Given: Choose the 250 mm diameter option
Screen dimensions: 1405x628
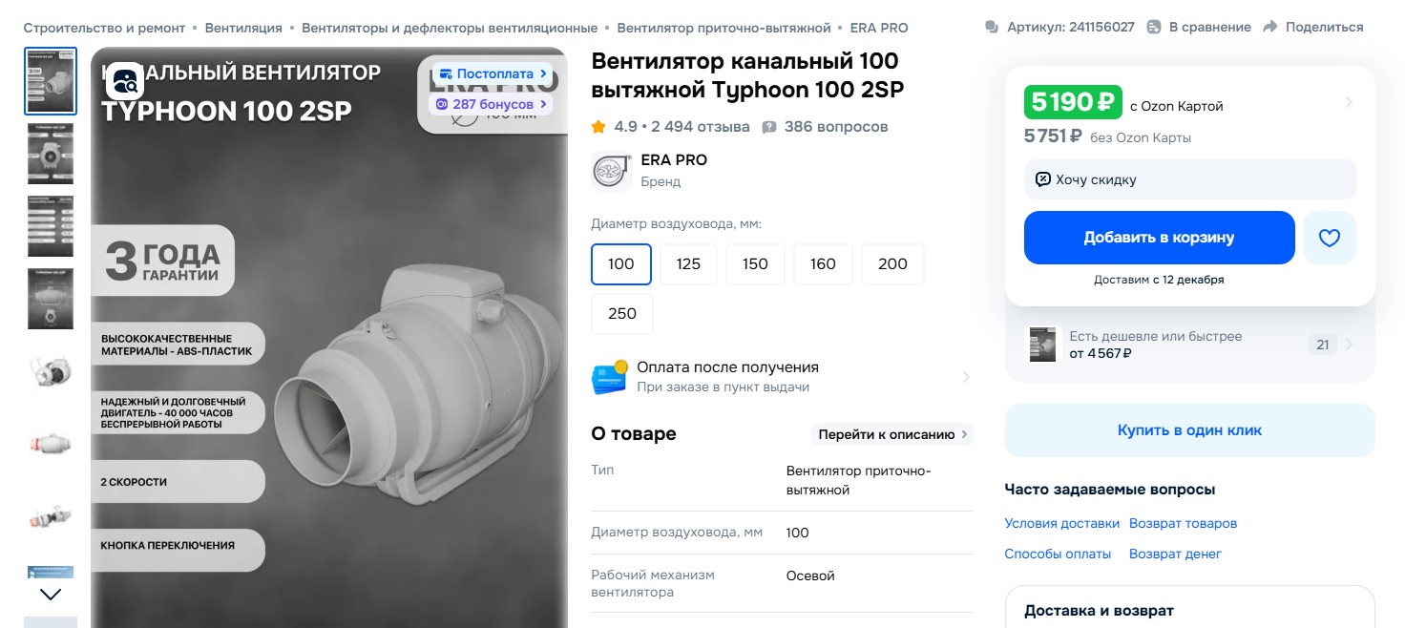Looking at the screenshot, I should point(622,314).
